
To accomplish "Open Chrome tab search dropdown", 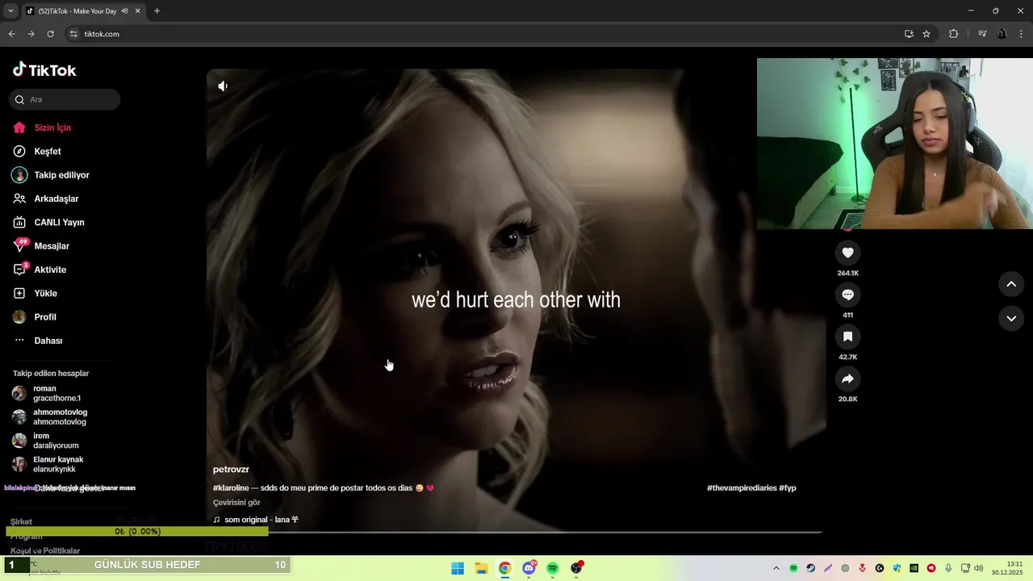I will click(x=10, y=10).
